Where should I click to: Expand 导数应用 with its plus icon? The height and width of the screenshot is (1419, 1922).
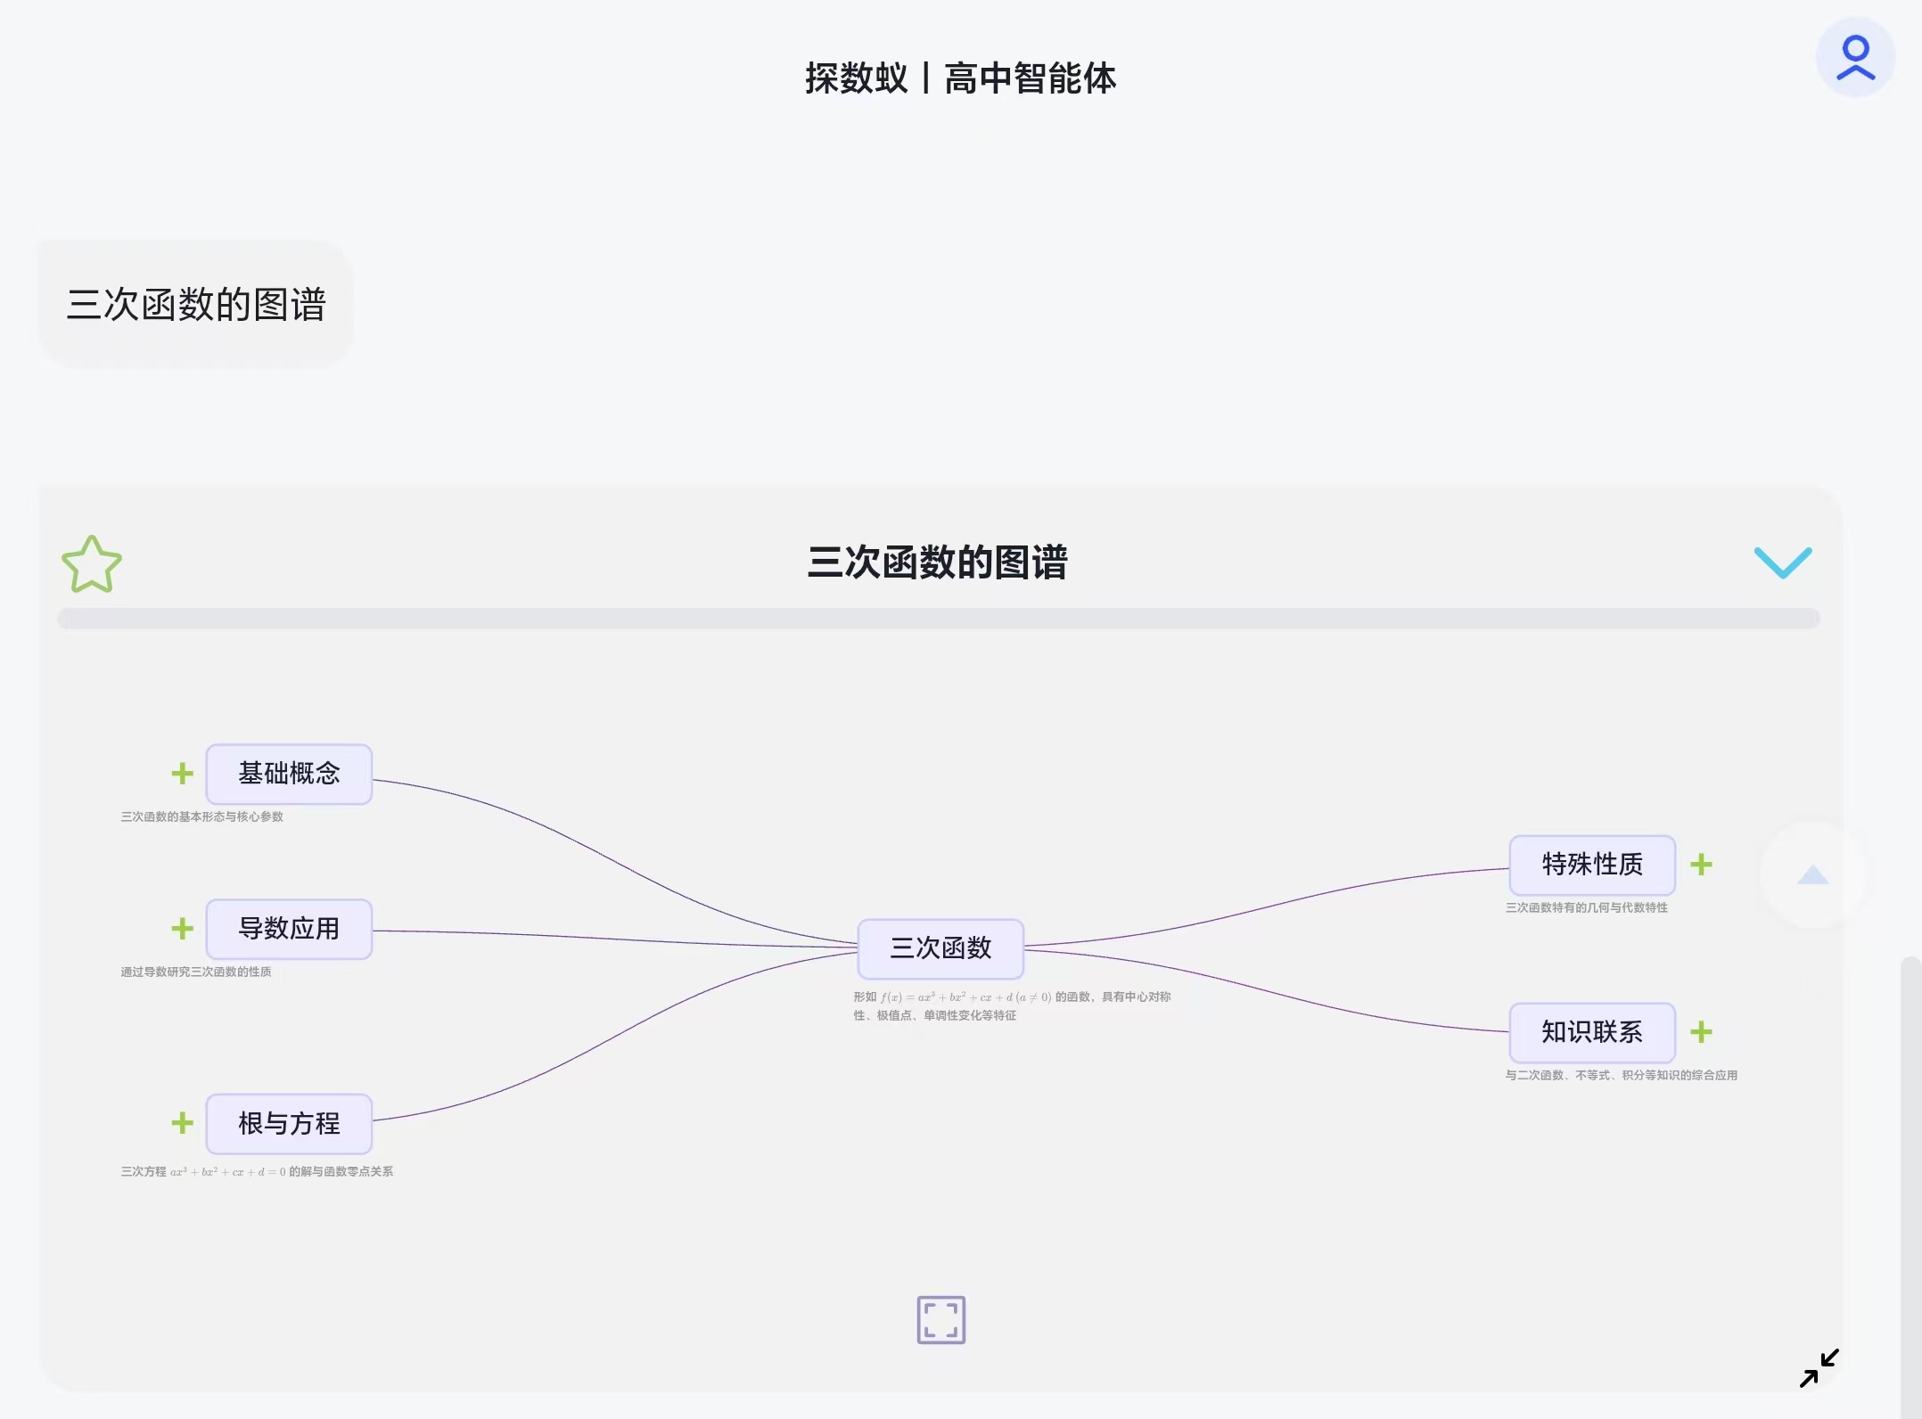[x=182, y=929]
